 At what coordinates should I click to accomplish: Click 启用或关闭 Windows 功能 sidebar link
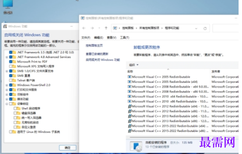(103, 60)
